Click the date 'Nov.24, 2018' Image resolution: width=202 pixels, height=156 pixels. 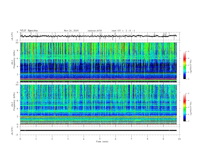(71, 31)
